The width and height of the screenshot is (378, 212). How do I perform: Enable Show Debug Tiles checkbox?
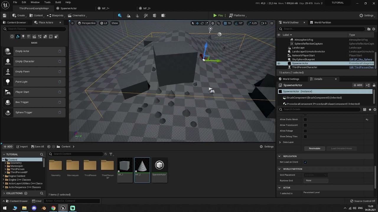(305, 137)
